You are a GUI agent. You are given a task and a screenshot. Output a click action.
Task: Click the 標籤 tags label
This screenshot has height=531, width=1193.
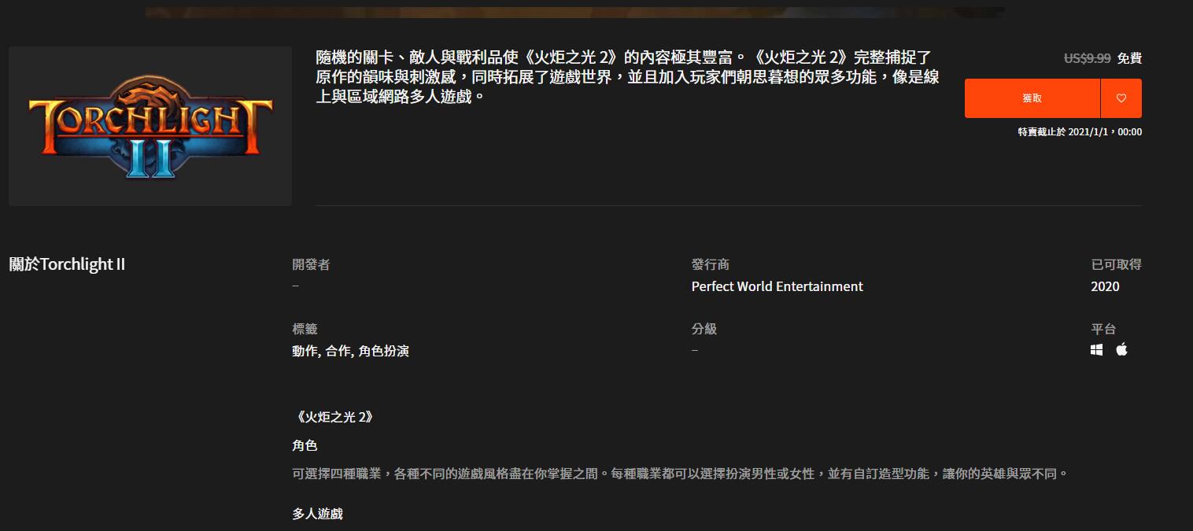click(305, 330)
